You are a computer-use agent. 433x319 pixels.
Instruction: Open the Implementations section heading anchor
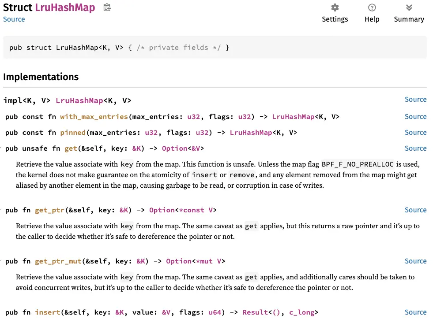[41, 77]
